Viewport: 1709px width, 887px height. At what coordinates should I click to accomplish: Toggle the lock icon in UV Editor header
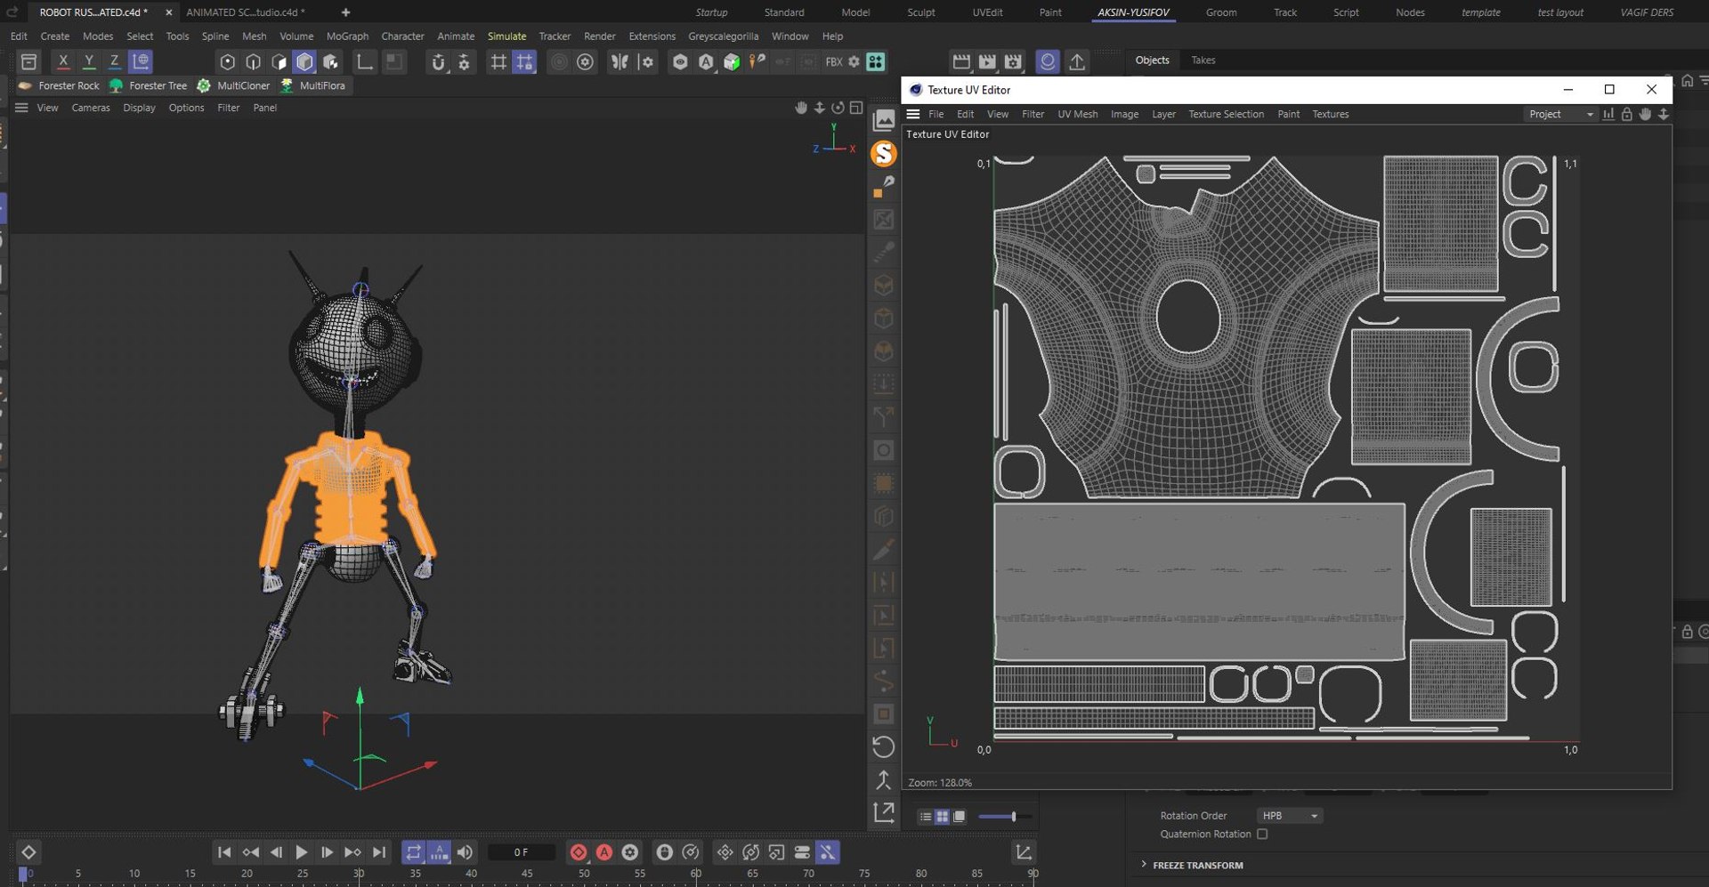click(x=1626, y=114)
